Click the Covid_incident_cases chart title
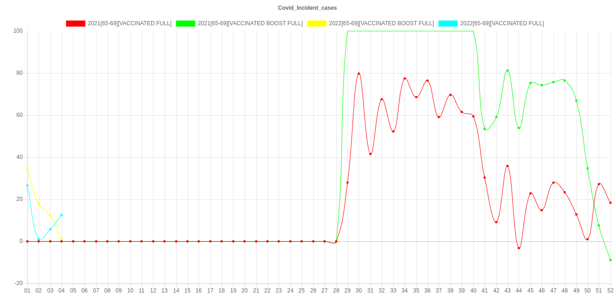Screen dimensions: 615x307 pyautogui.click(x=307, y=8)
